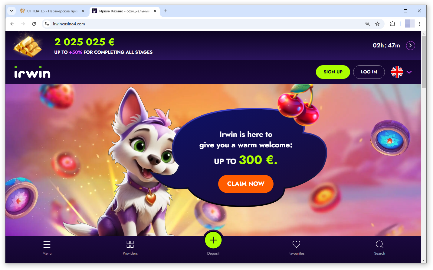The height and width of the screenshot is (270, 433).
Task: Open the Menu hamburger icon
Action: (47, 244)
